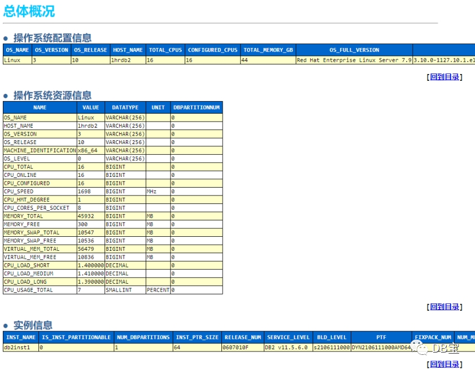
Task: Select the CPU_CONFIGURED row name
Action: [40, 183]
